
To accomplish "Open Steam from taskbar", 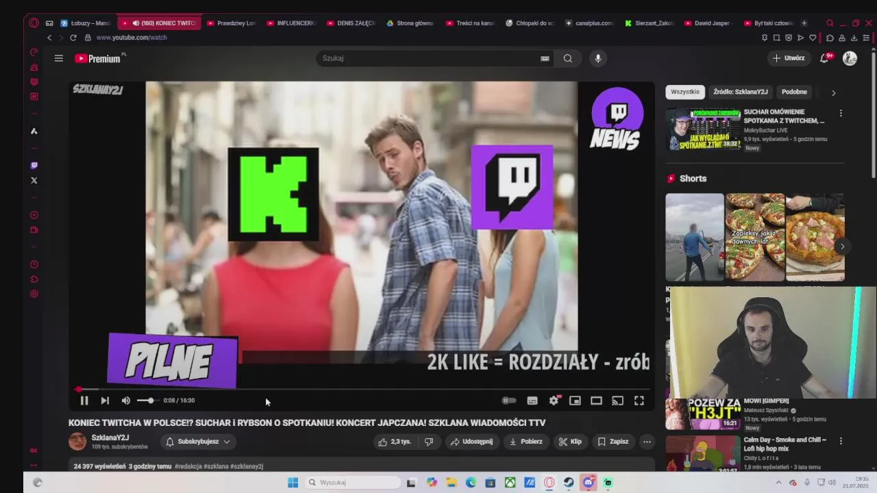I will pos(569,483).
